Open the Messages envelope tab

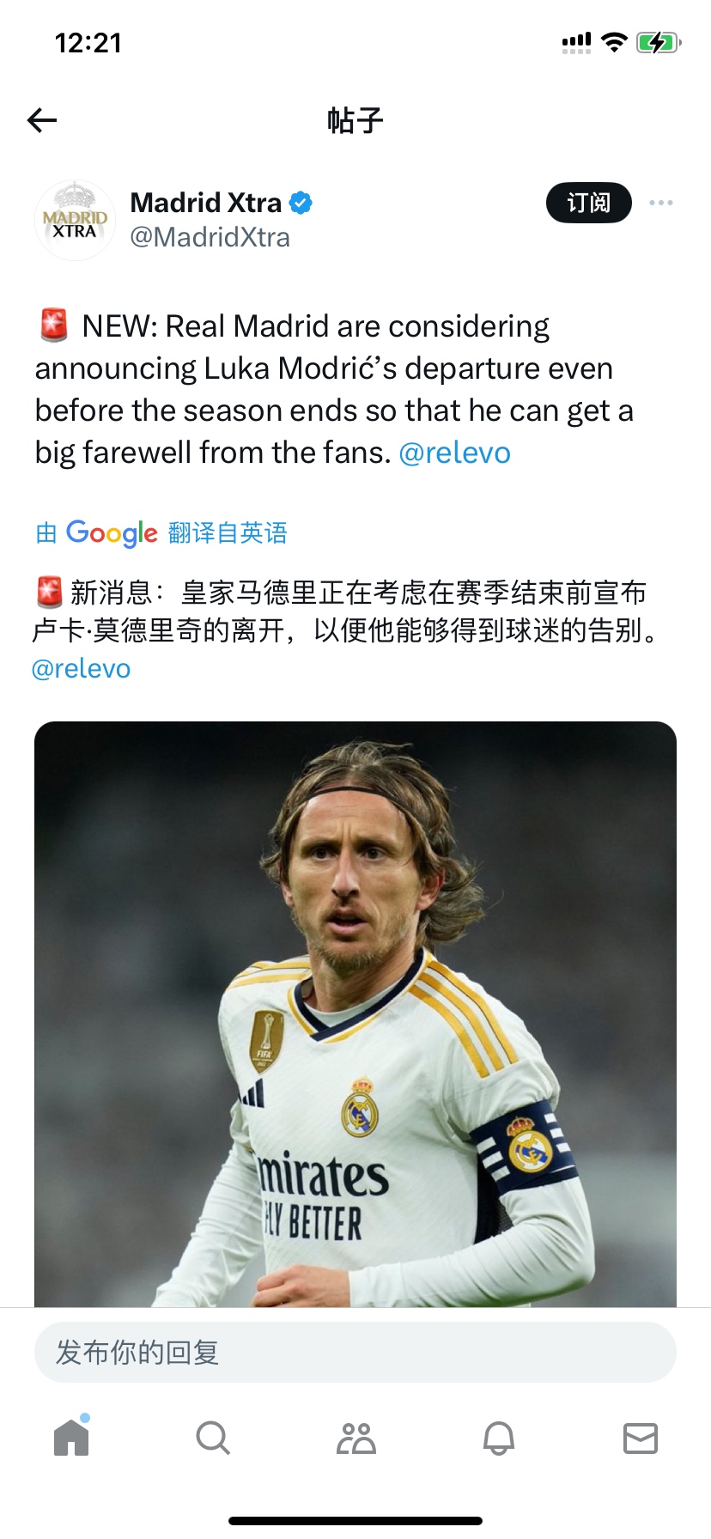coord(641,1437)
